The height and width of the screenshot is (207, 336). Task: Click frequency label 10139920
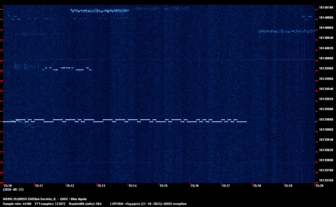tap(326, 99)
